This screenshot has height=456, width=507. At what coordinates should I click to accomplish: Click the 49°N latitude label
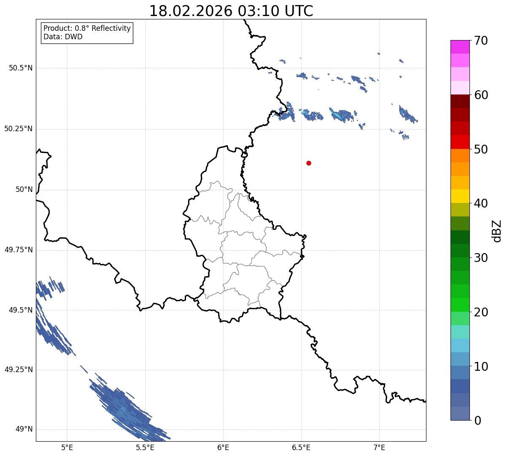pyautogui.click(x=24, y=429)
